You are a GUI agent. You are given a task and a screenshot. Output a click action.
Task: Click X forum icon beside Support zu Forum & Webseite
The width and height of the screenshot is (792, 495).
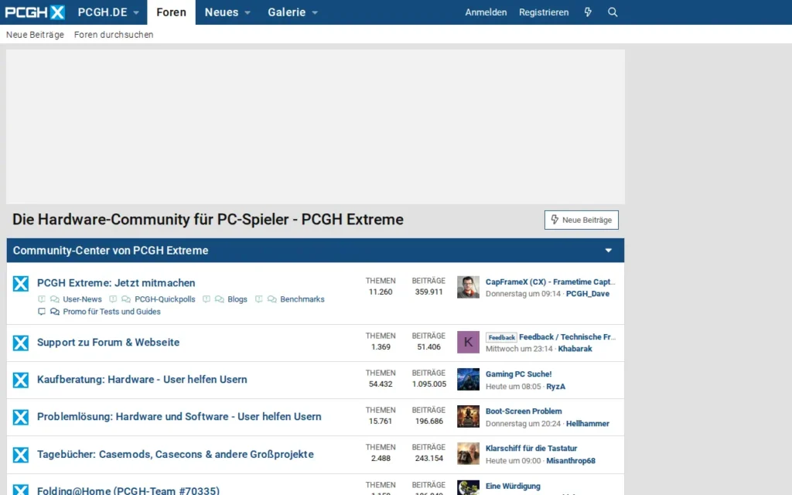point(21,343)
